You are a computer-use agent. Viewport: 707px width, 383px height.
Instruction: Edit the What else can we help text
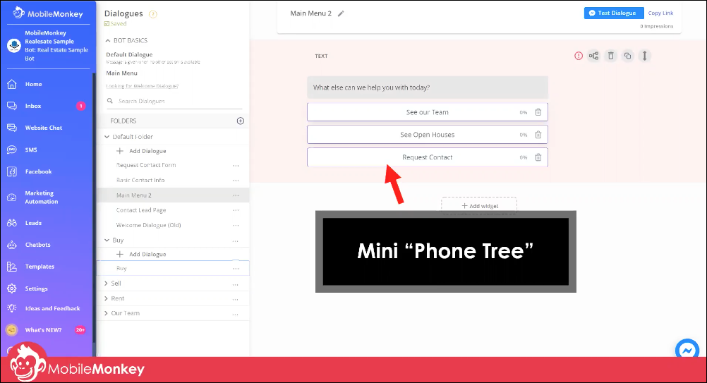pos(428,87)
